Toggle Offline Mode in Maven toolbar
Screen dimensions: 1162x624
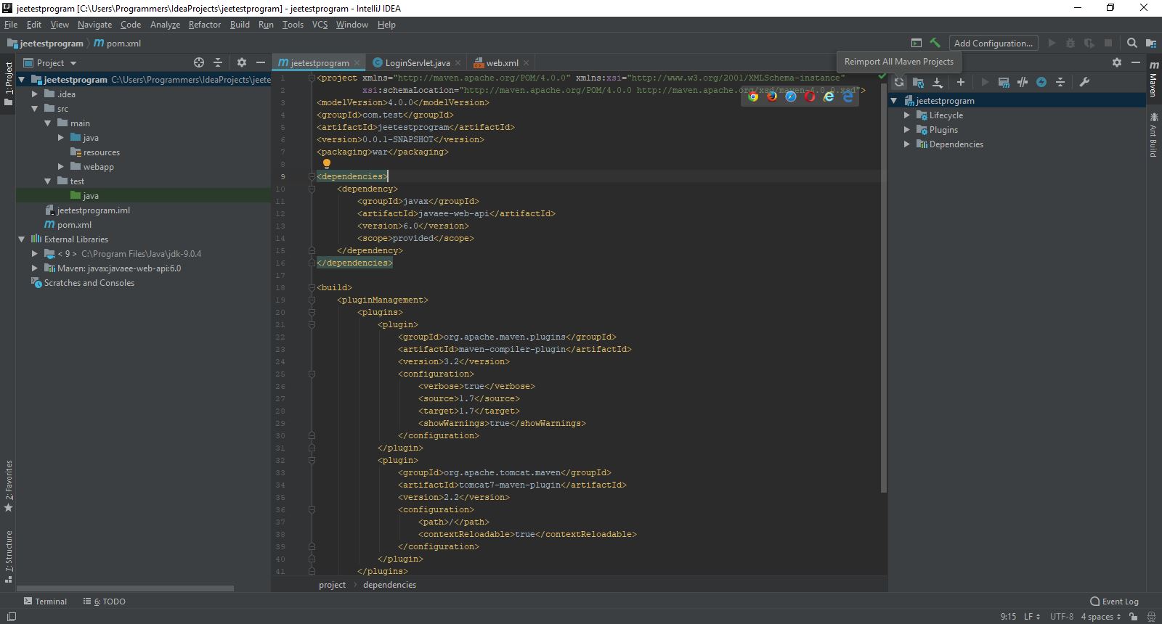click(x=1023, y=82)
